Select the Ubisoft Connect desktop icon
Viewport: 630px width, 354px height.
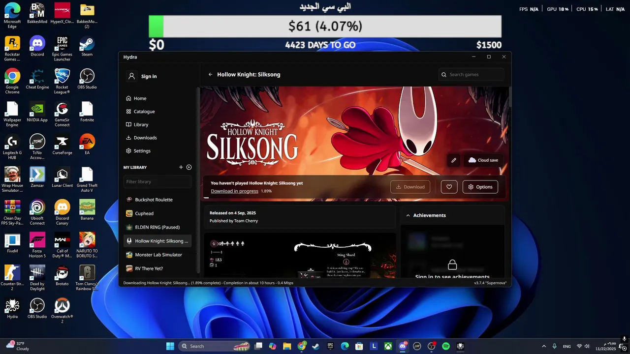point(37,212)
